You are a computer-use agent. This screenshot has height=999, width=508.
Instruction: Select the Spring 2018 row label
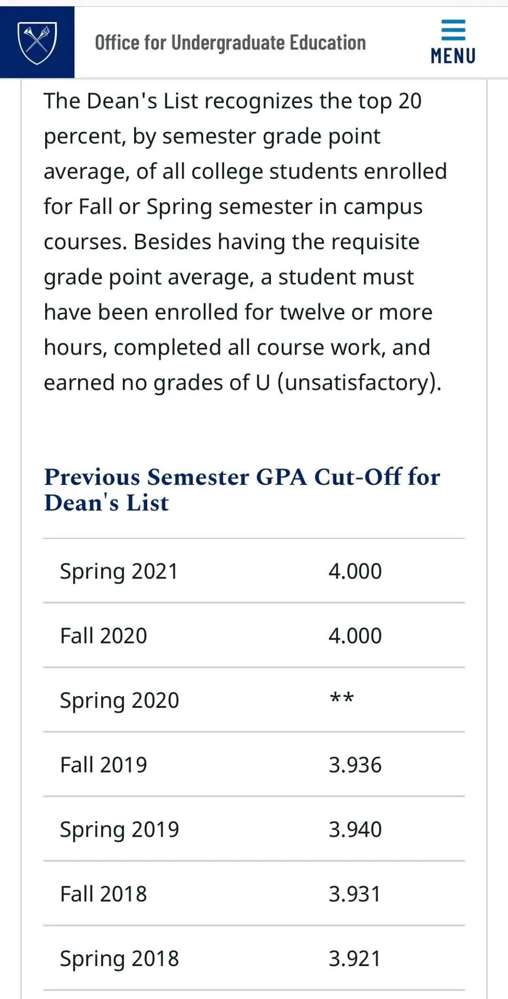tap(119, 959)
